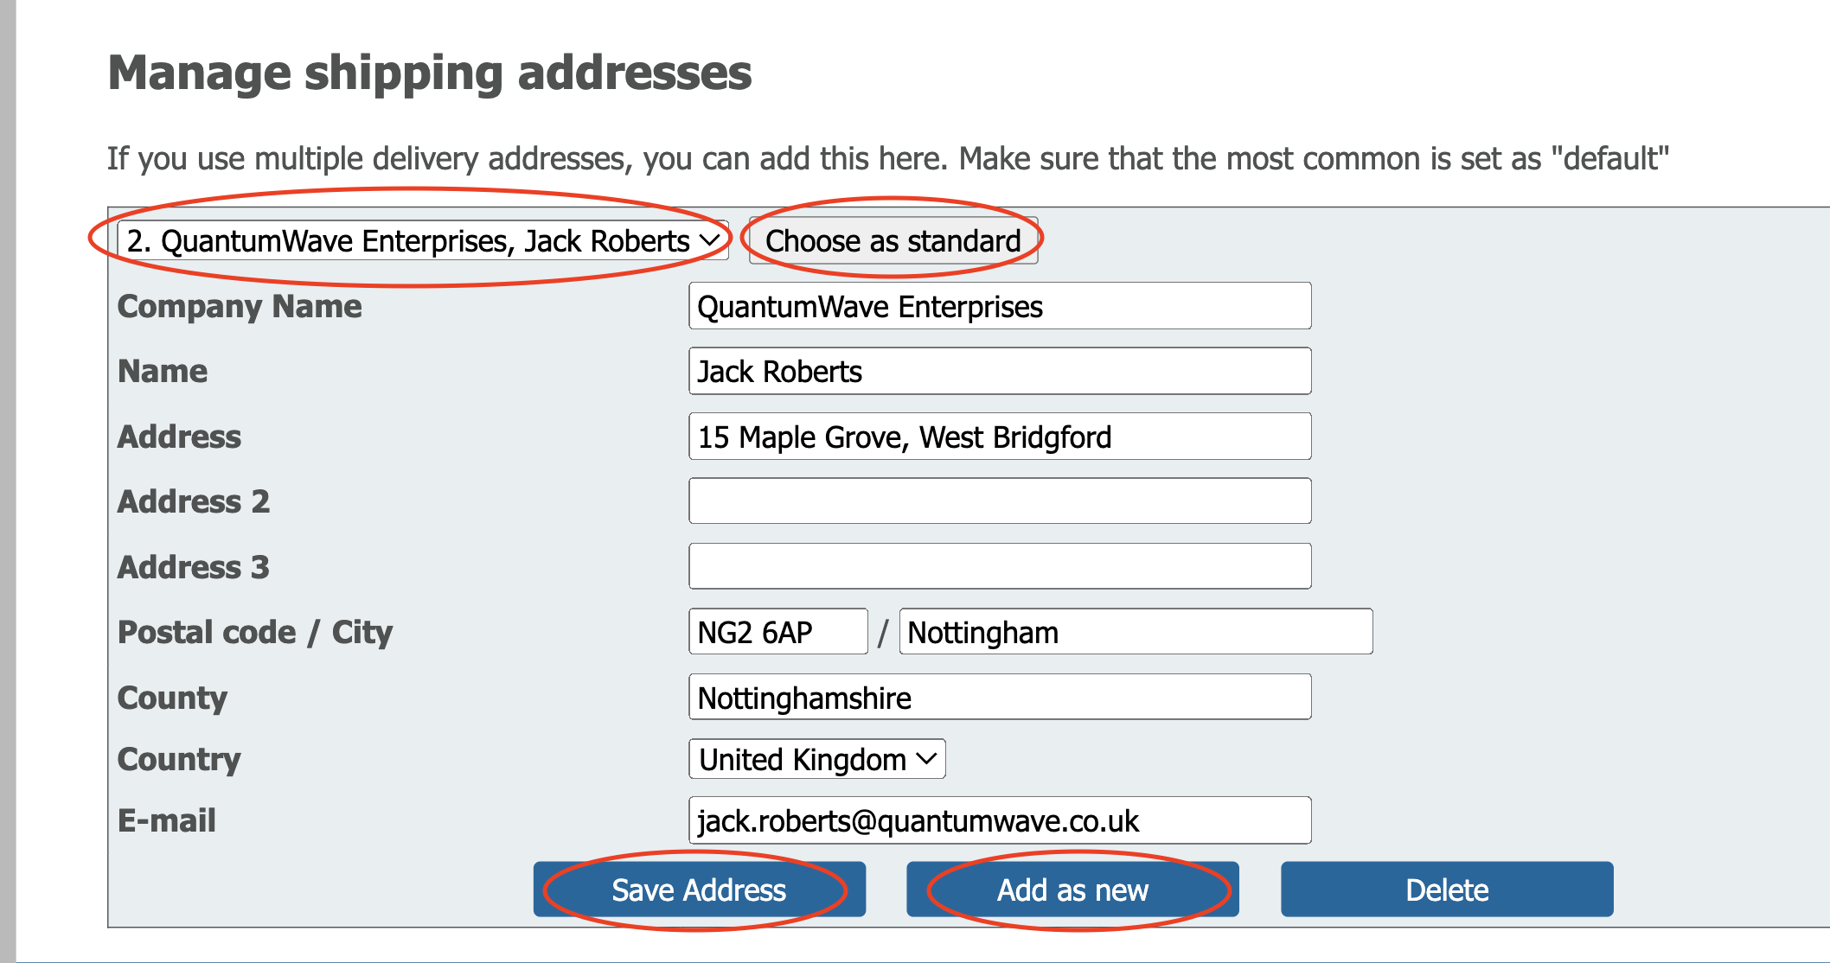Focus the Name field containing Jack Roberts
1830x963 pixels.
click(x=1000, y=372)
